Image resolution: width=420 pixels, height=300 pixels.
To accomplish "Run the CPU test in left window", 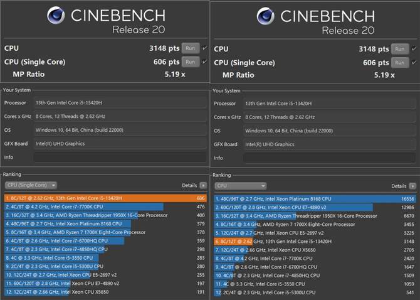I will (x=191, y=48).
